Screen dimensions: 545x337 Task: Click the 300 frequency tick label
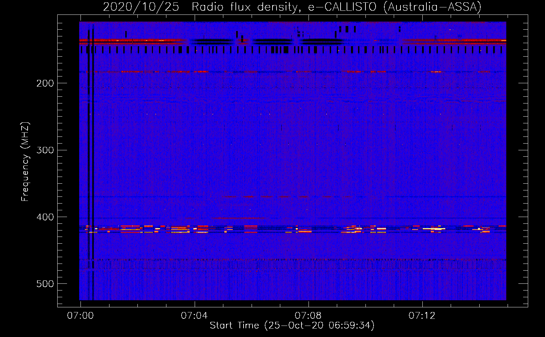click(x=45, y=150)
